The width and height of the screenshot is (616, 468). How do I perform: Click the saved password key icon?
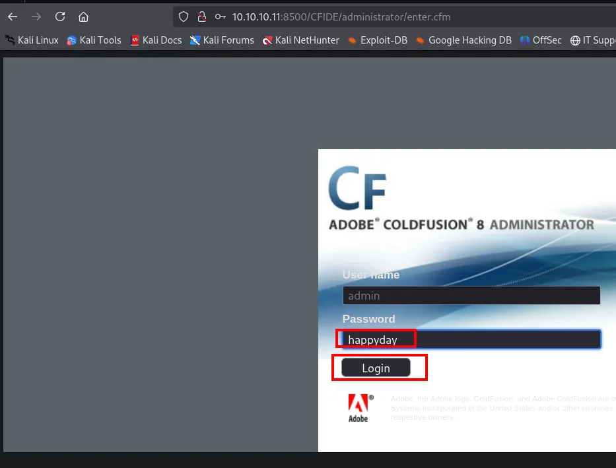click(x=220, y=17)
